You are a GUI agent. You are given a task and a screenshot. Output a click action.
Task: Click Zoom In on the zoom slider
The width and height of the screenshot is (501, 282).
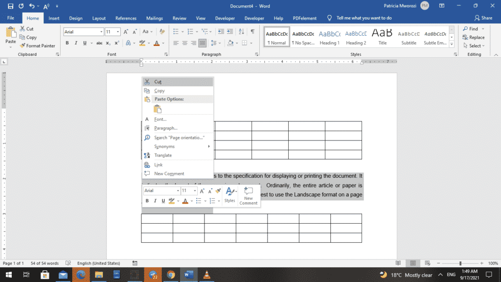point(481,263)
